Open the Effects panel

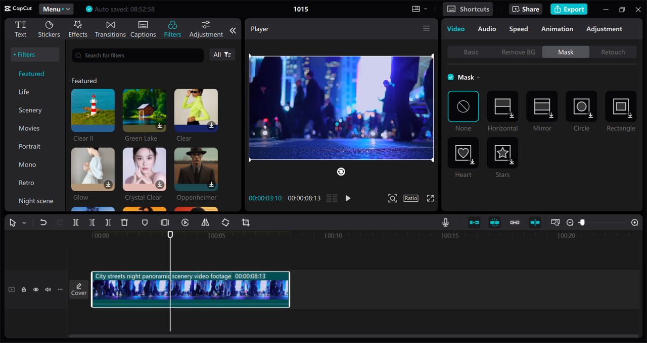pos(78,29)
